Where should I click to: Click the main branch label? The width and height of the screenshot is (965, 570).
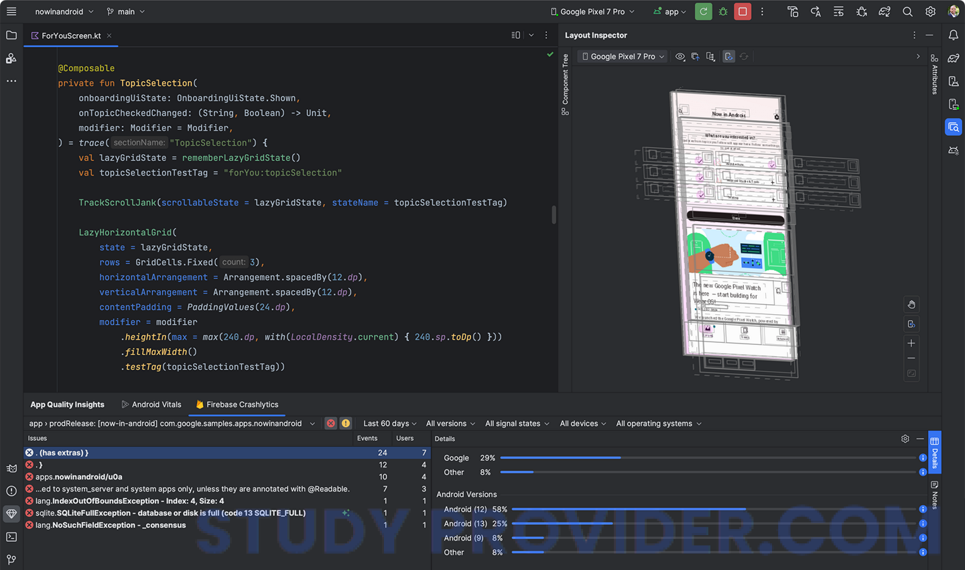tap(125, 11)
